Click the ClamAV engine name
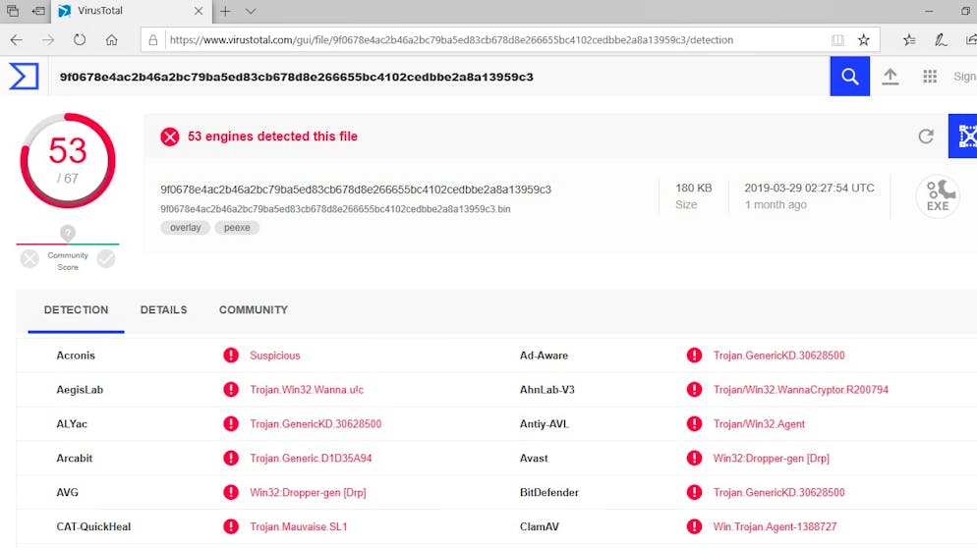 pyautogui.click(x=539, y=526)
